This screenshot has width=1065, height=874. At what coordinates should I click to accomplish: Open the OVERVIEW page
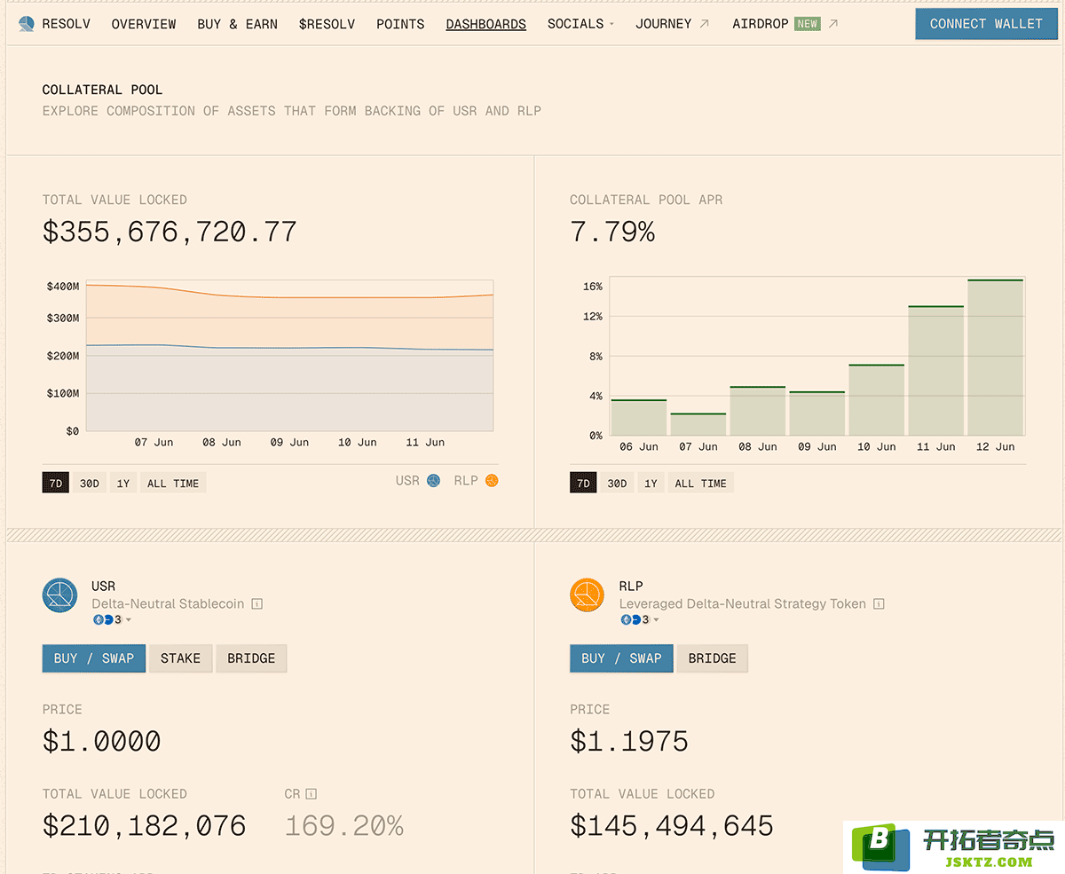click(144, 24)
